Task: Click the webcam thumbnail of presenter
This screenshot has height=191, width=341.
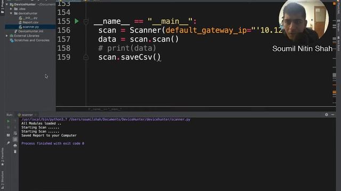Action: [x=304, y=21]
